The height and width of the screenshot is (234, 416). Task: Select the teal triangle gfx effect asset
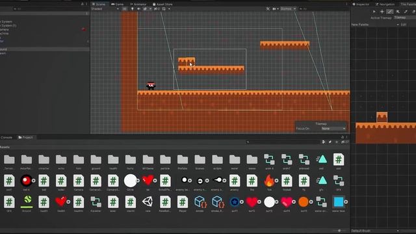pos(321,181)
